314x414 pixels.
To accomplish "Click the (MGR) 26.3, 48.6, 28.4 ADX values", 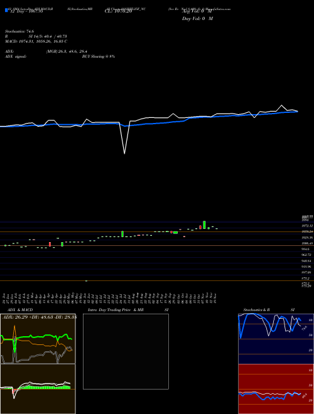I will (x=67, y=51).
